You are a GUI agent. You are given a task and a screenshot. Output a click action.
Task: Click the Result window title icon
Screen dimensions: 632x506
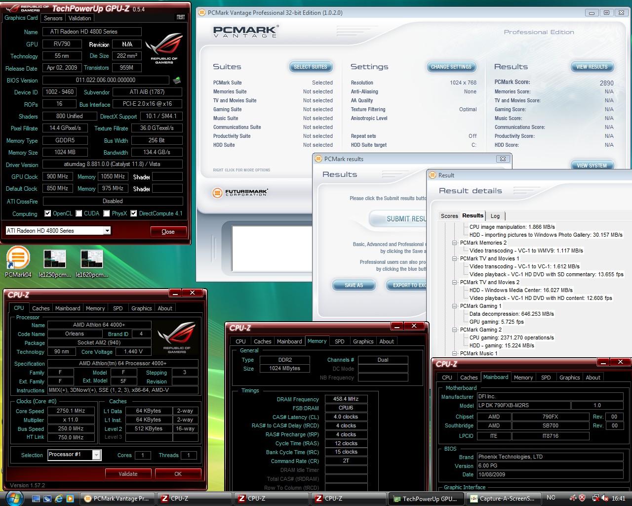coord(433,175)
